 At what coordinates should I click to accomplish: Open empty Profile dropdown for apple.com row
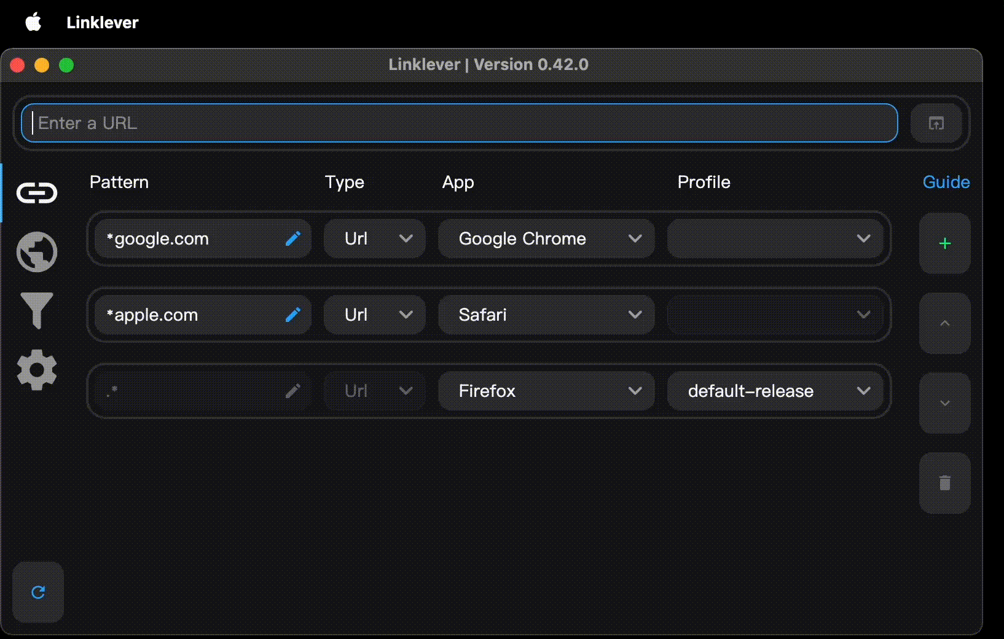(x=775, y=315)
